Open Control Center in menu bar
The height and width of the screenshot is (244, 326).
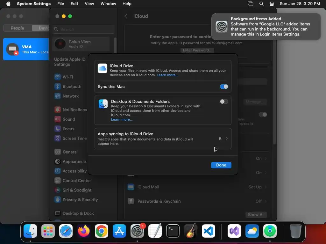tap(272, 4)
